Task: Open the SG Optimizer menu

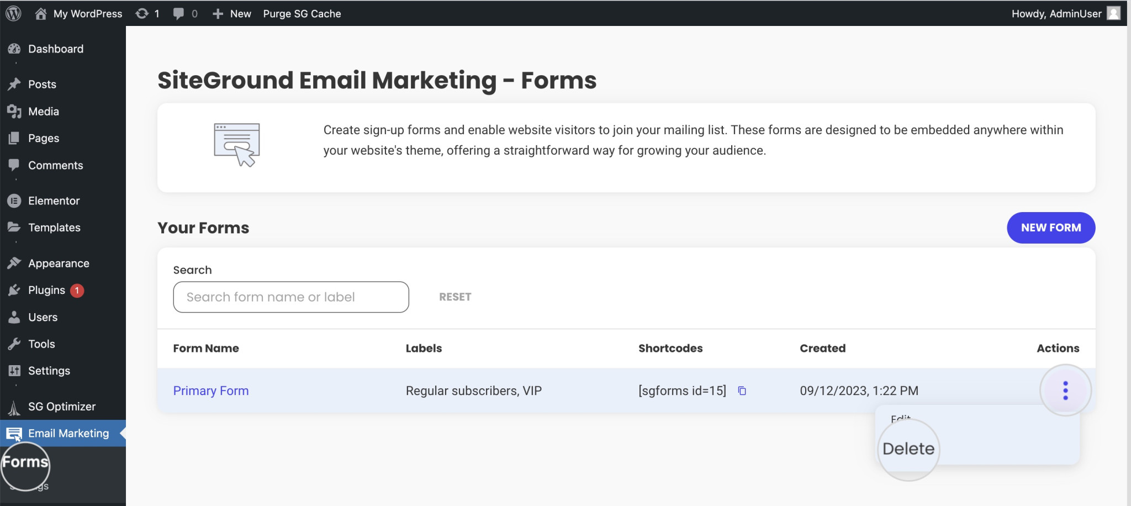Action: click(x=62, y=407)
